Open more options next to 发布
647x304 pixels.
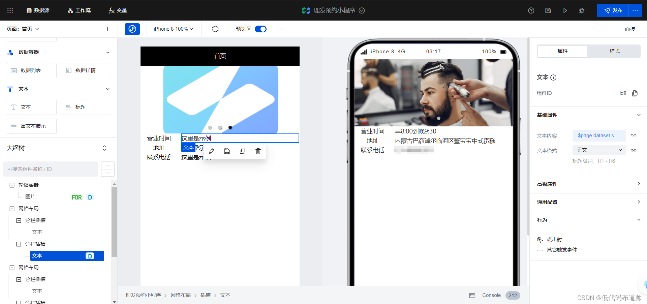click(x=635, y=10)
